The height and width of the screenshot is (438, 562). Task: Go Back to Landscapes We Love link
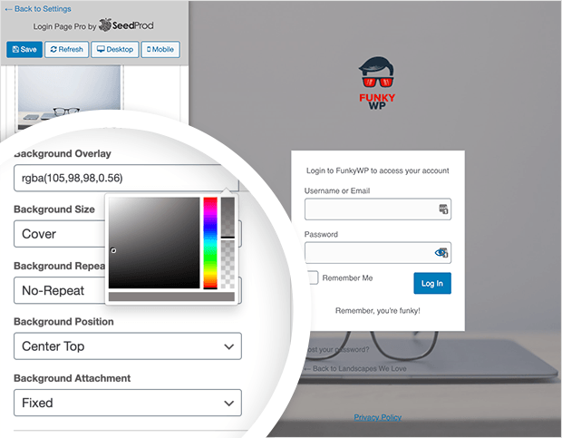click(354, 368)
